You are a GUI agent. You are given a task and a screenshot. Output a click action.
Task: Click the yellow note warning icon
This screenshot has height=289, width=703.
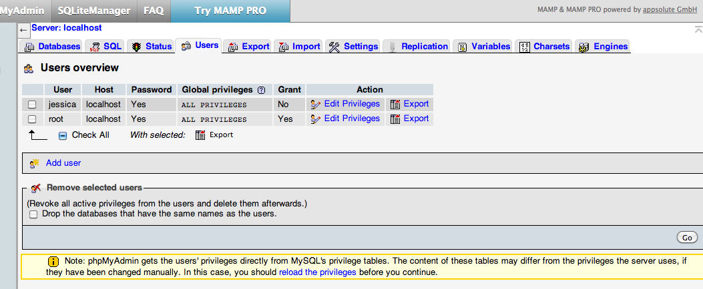tap(53, 261)
